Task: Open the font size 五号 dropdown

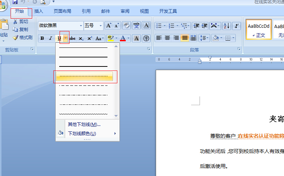Action: click(x=101, y=26)
